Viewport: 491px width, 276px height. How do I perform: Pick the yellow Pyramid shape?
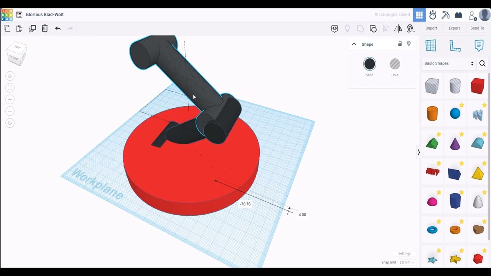pyautogui.click(x=478, y=173)
